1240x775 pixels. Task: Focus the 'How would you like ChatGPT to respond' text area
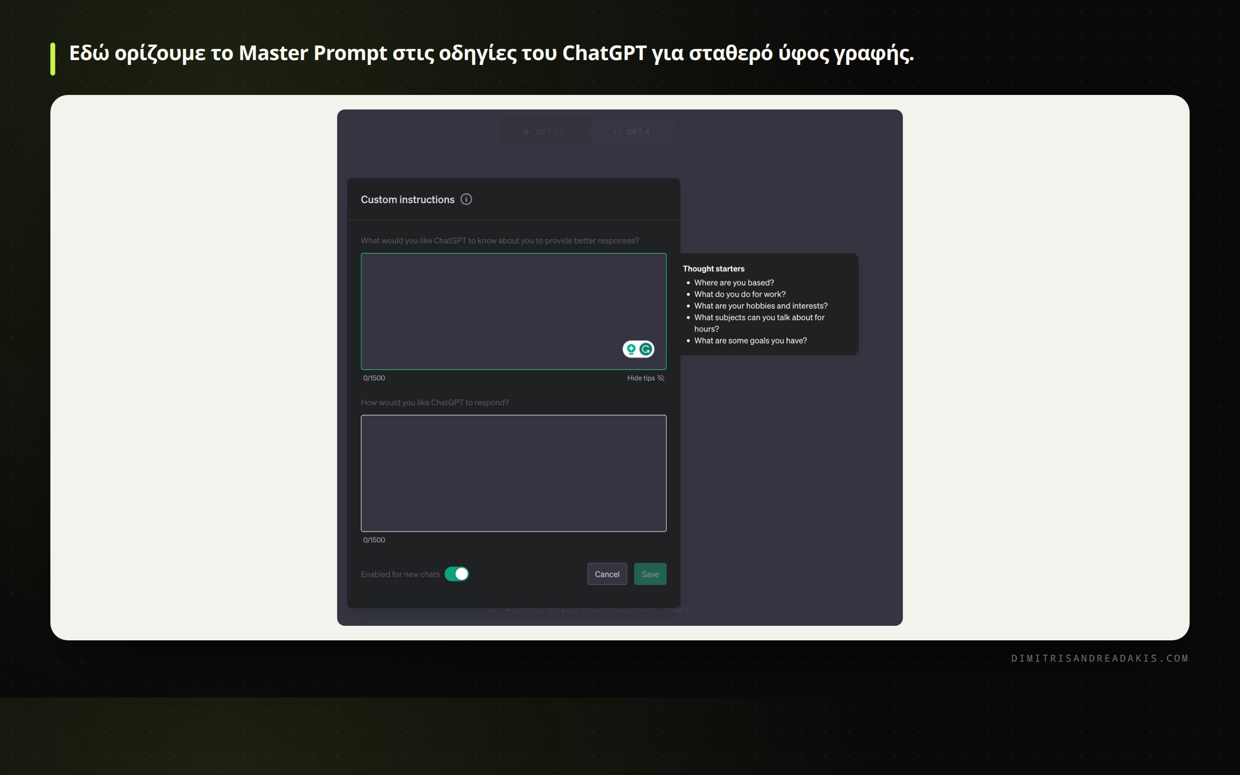click(513, 473)
